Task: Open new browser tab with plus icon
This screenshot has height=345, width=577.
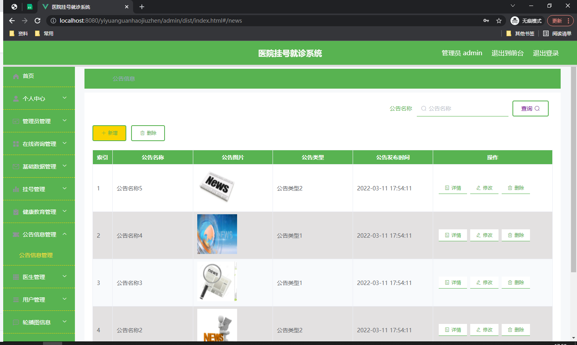Action: coord(142,7)
